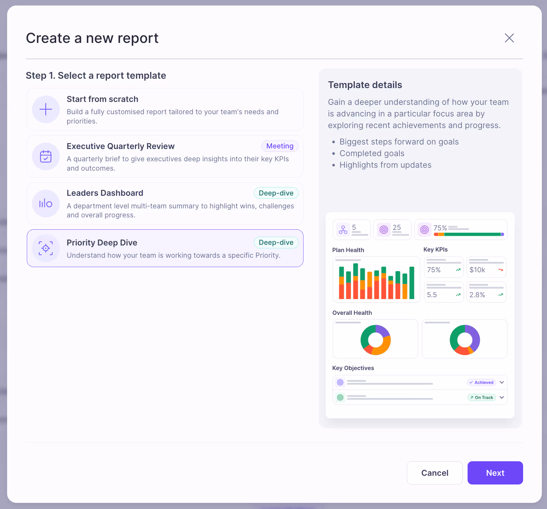Click the objective icon on the Achieved row

tap(340, 382)
